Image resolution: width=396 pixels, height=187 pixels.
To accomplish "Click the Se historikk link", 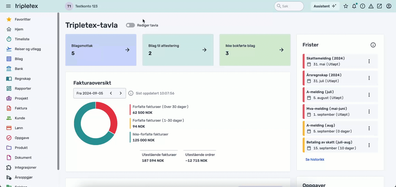I will [315, 160].
